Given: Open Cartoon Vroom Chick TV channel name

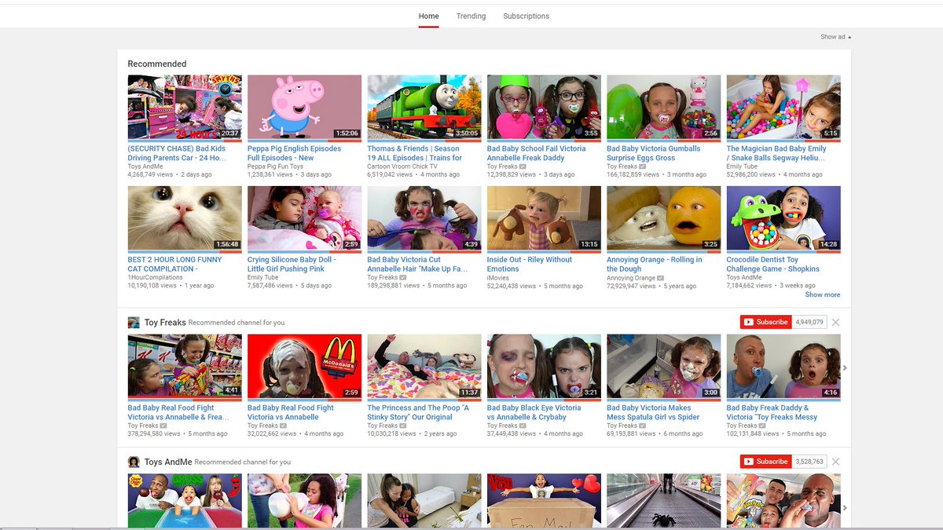Looking at the screenshot, I should point(402,166).
